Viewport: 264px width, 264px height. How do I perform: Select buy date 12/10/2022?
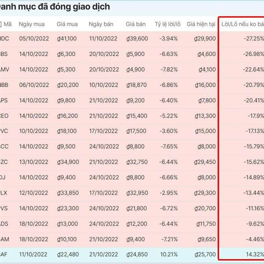click(33, 193)
